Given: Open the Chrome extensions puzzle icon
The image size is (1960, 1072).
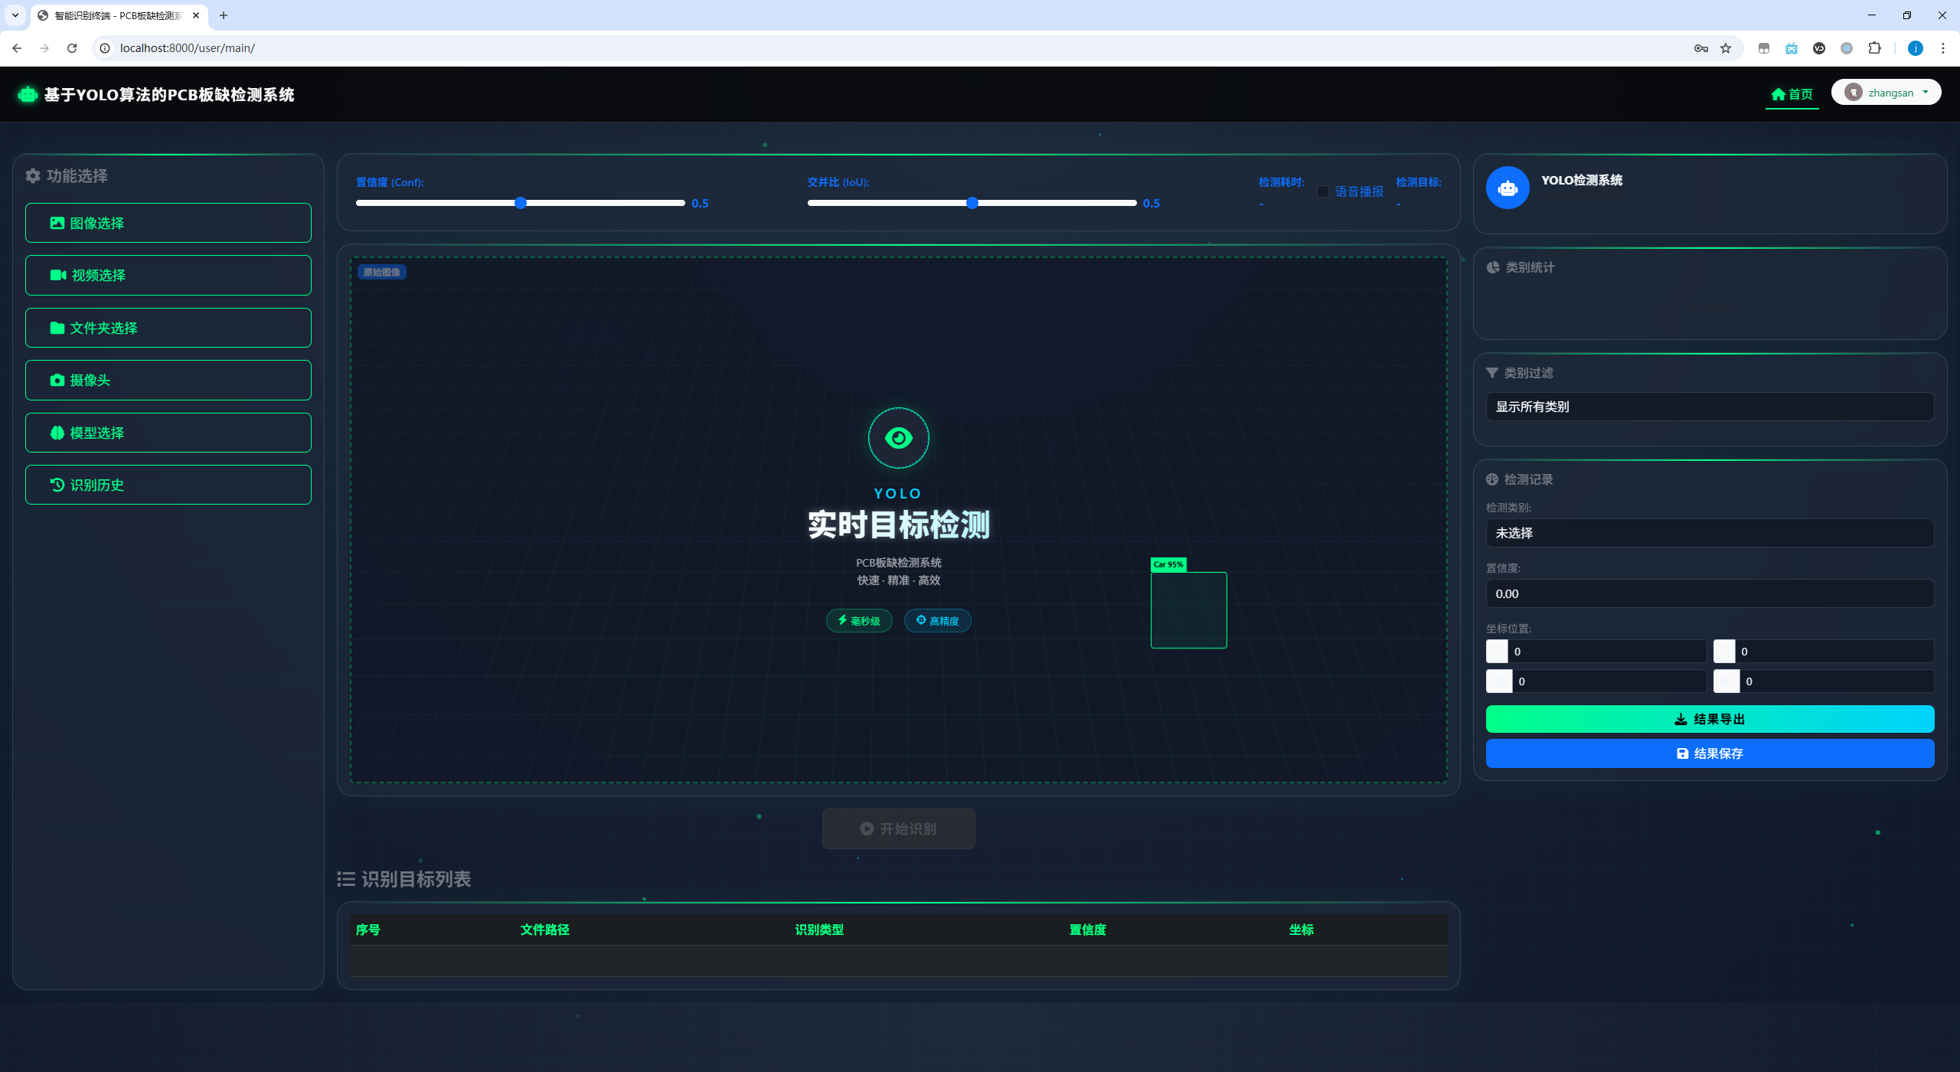Looking at the screenshot, I should 1874,48.
